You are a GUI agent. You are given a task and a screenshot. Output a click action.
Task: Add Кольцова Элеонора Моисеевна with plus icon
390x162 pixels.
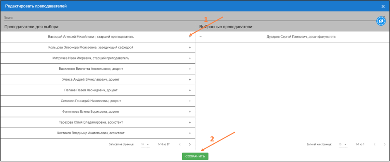(190, 48)
